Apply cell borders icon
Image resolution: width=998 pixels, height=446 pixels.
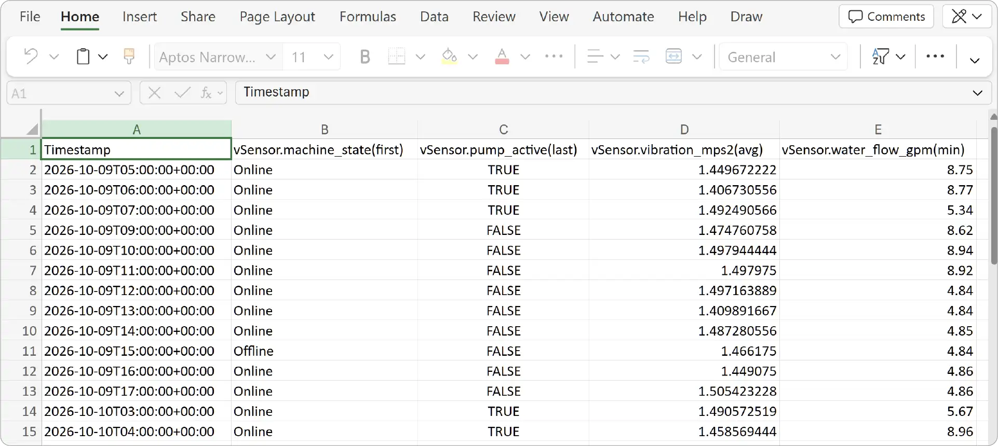coord(397,57)
